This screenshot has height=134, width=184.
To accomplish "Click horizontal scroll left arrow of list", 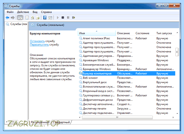I will pos(80,117).
